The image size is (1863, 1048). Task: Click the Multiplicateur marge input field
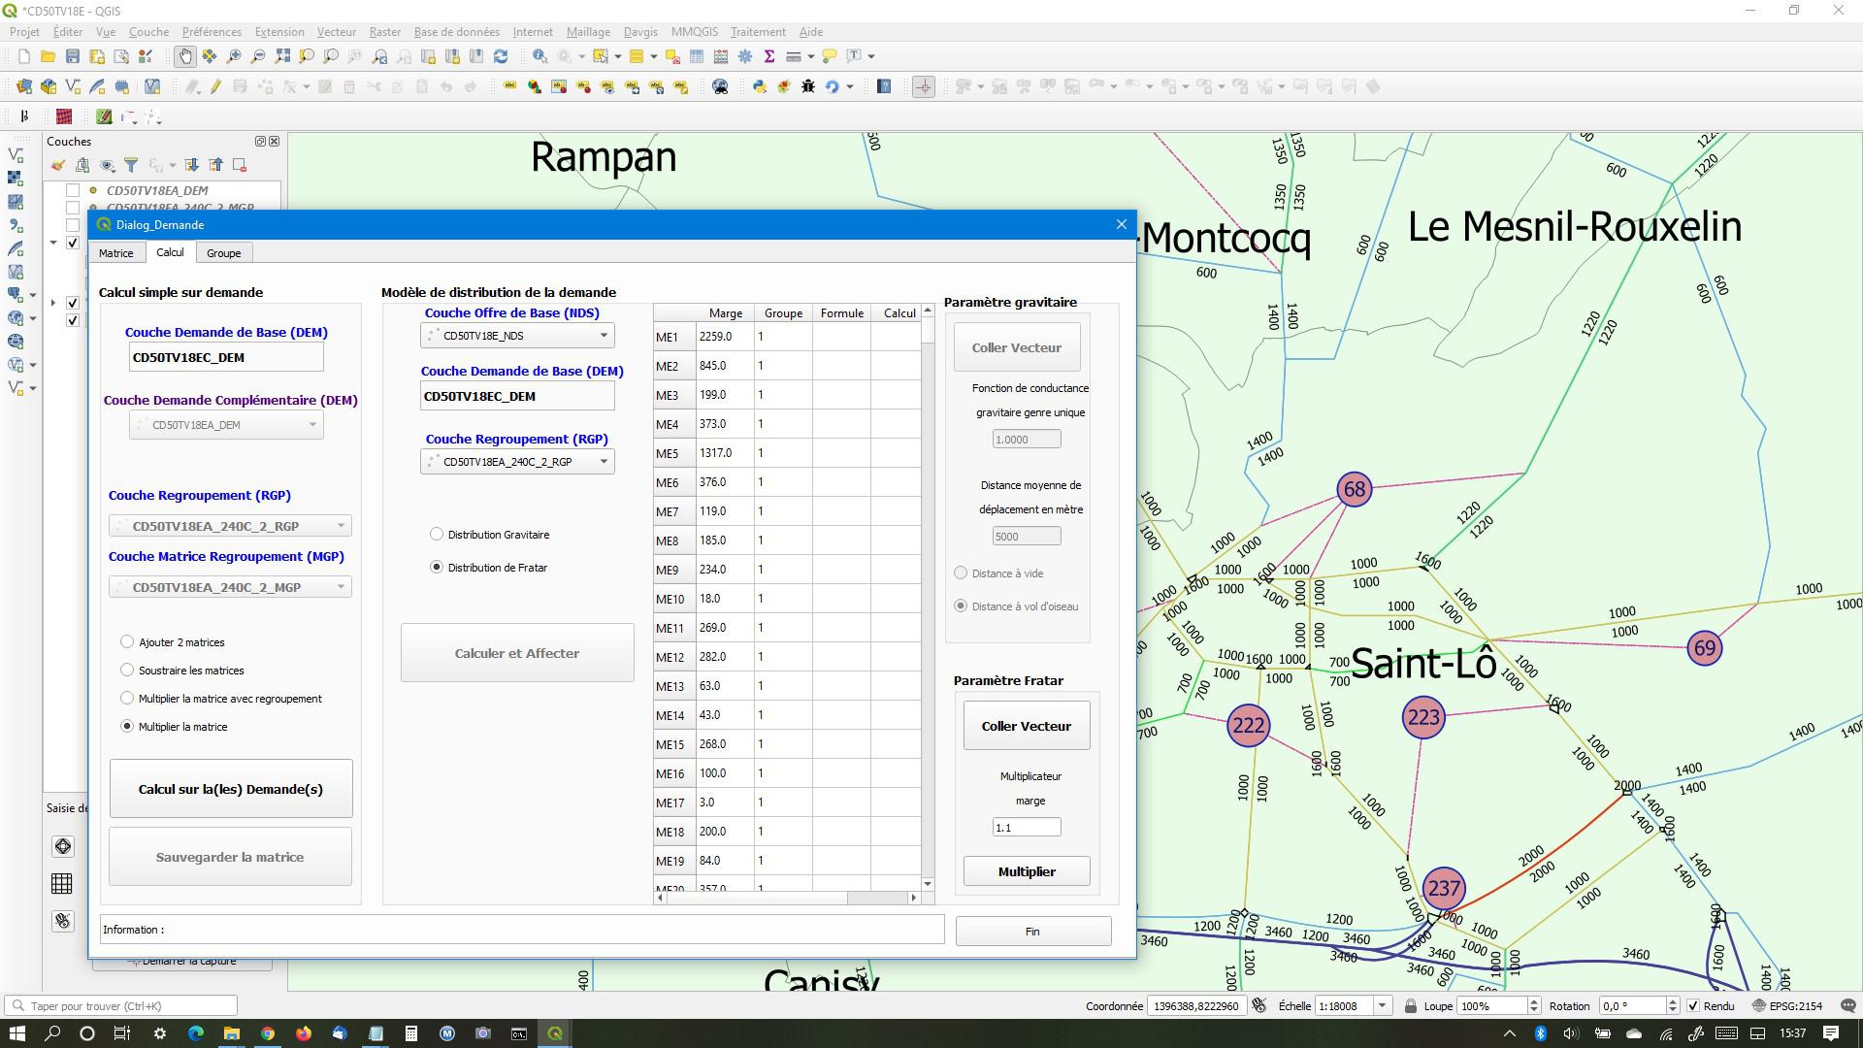pos(1026,828)
